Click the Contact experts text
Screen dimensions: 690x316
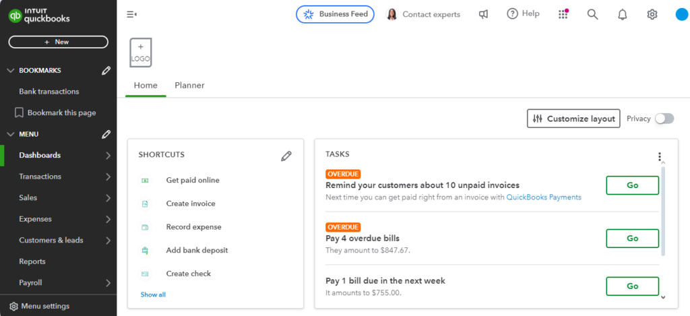[431, 15]
